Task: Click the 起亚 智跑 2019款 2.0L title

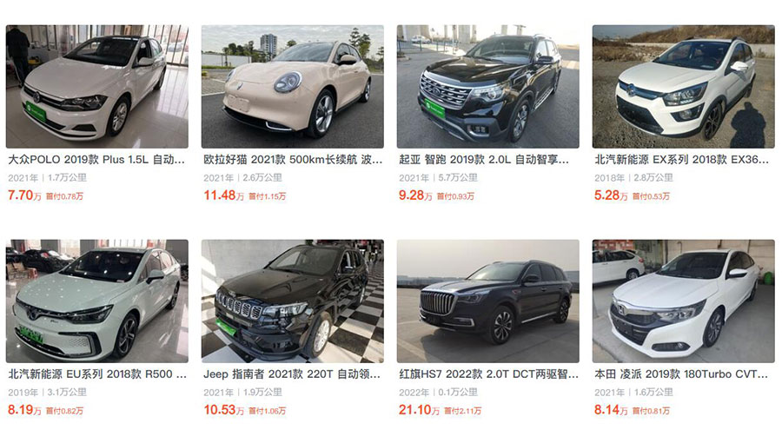Action: (x=484, y=160)
